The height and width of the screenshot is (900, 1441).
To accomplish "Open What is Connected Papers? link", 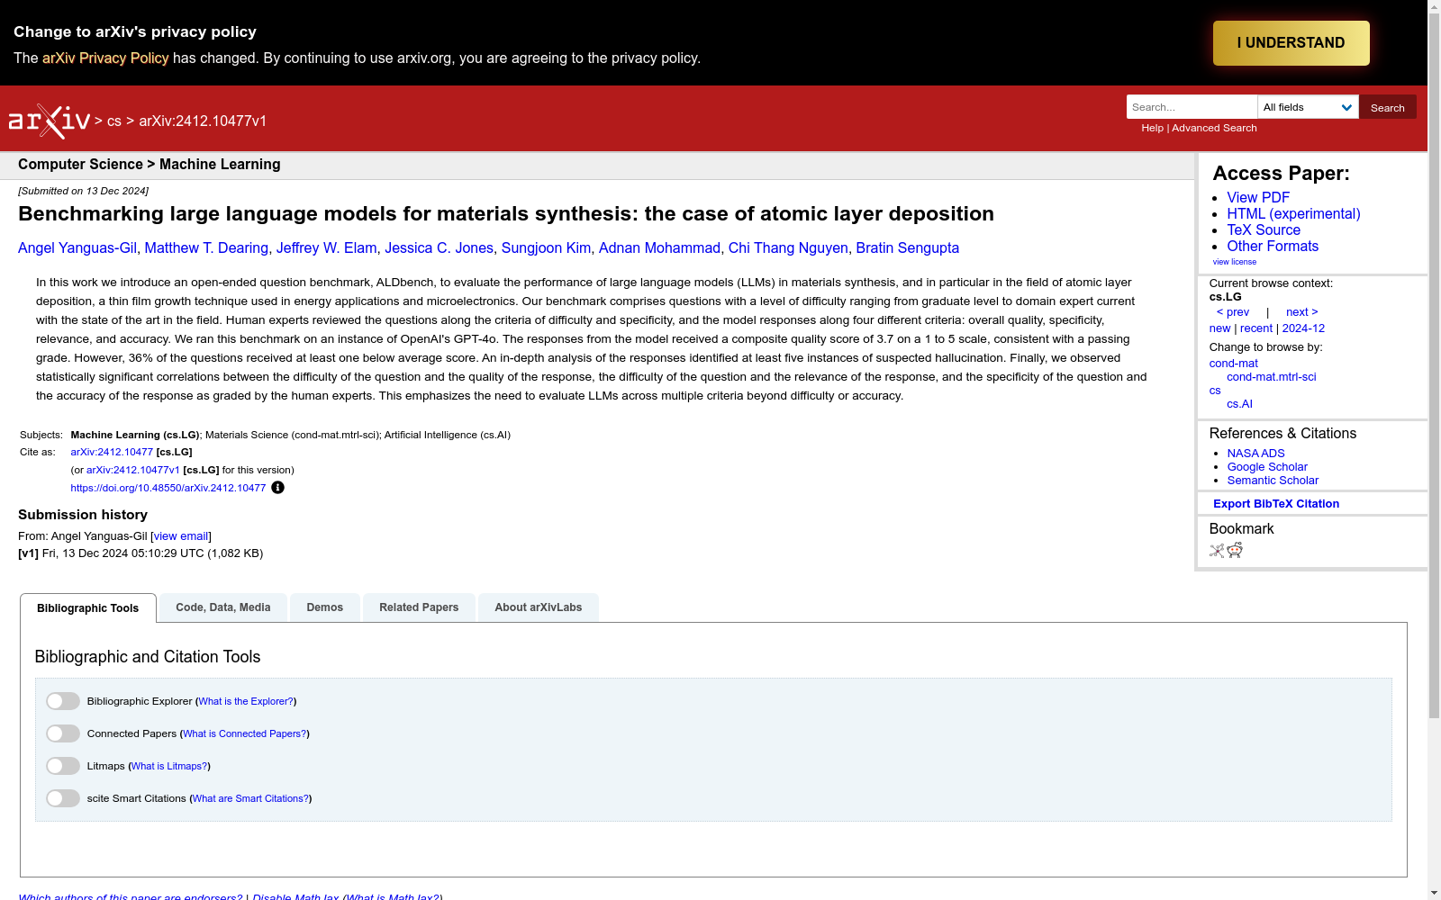I will point(244,734).
